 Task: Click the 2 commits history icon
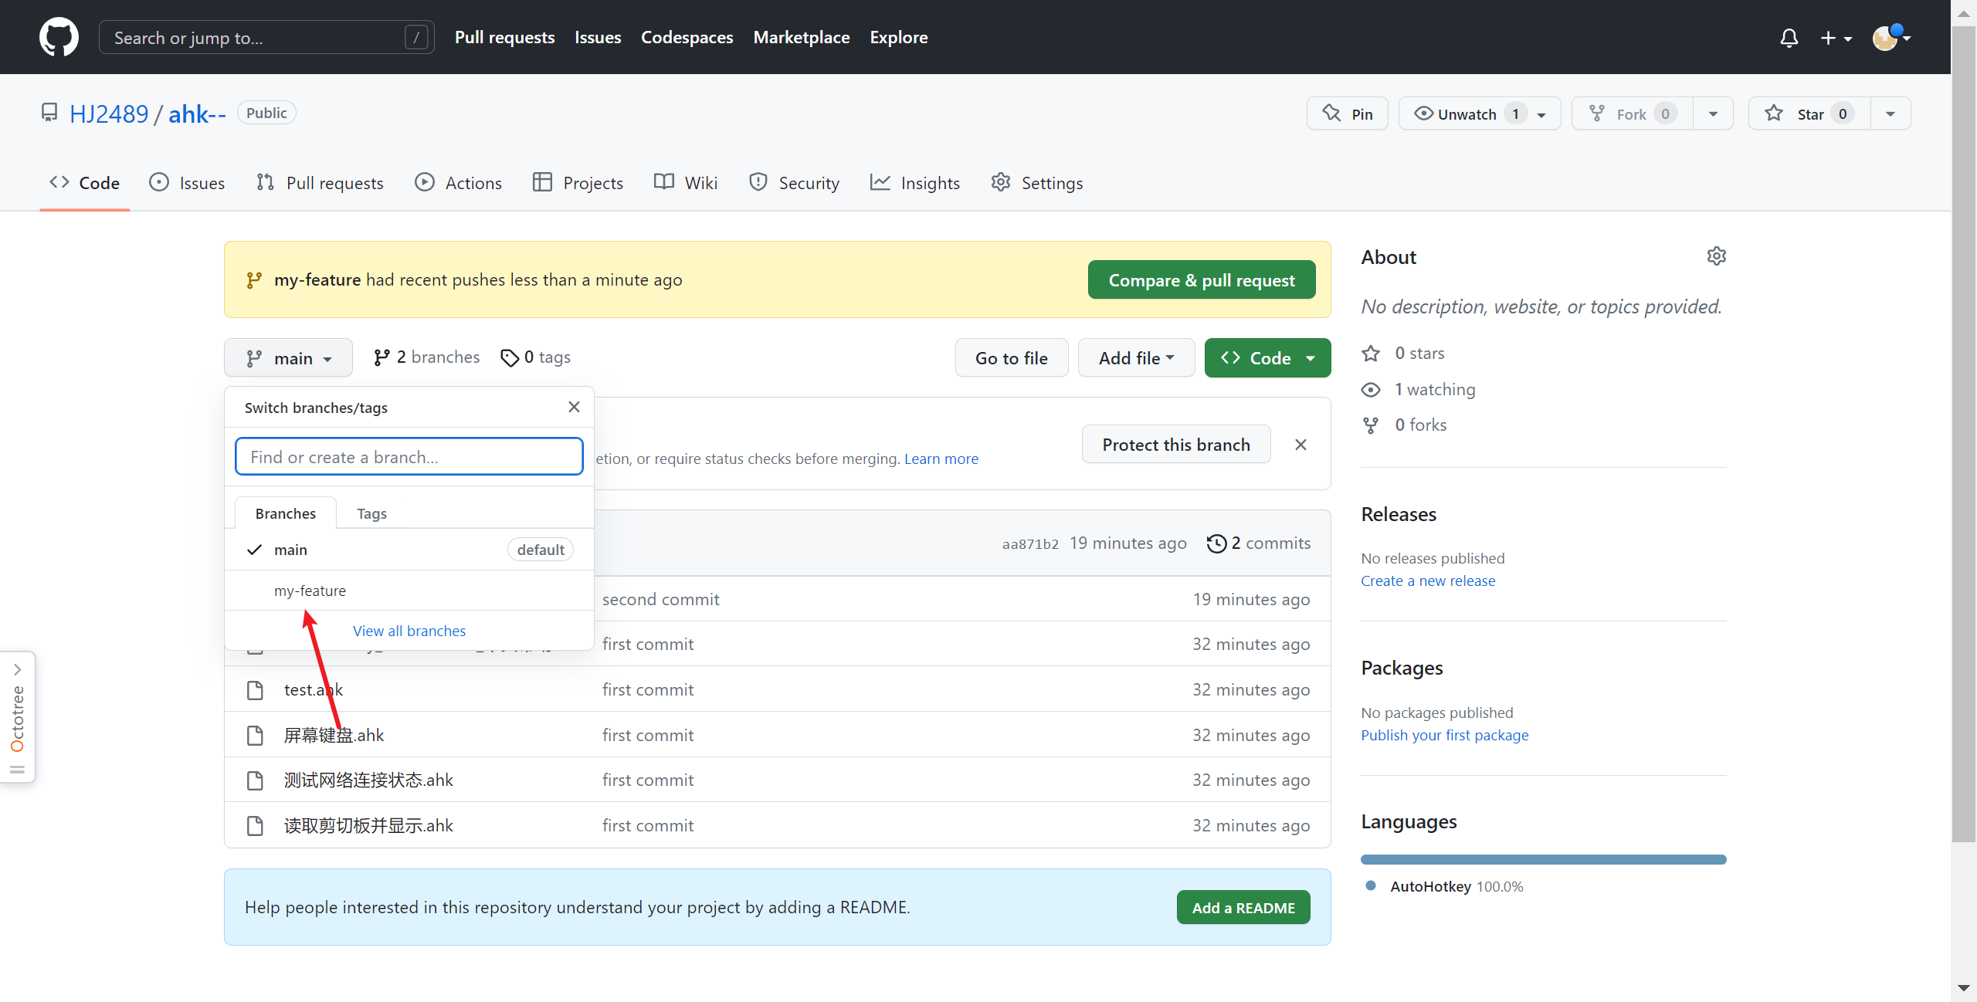[1216, 543]
